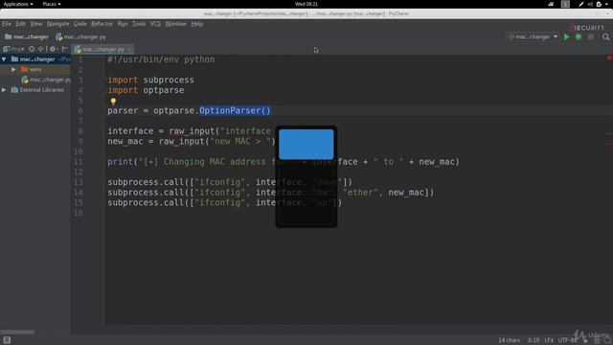Click the red error indicator at editor top-right
The height and width of the screenshot is (345, 613).
point(609,57)
